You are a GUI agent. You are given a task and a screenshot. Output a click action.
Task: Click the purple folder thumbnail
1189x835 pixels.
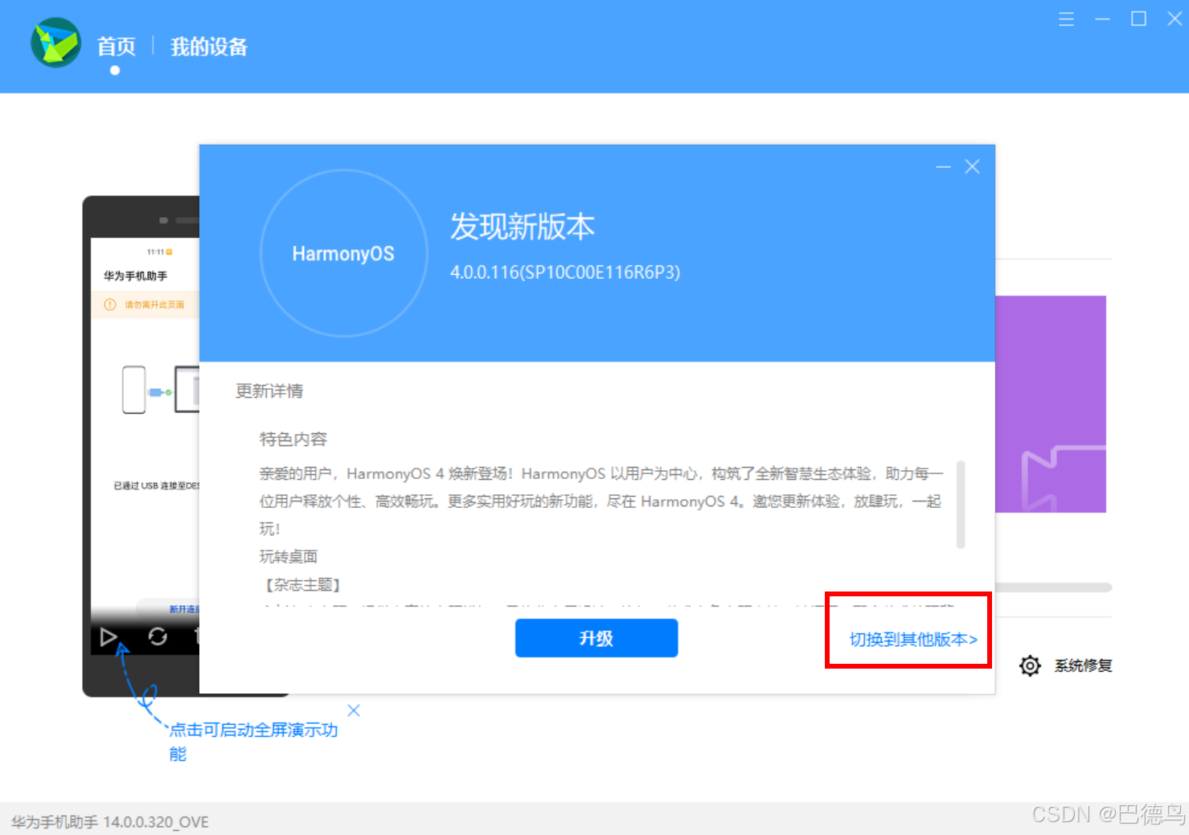point(1051,404)
